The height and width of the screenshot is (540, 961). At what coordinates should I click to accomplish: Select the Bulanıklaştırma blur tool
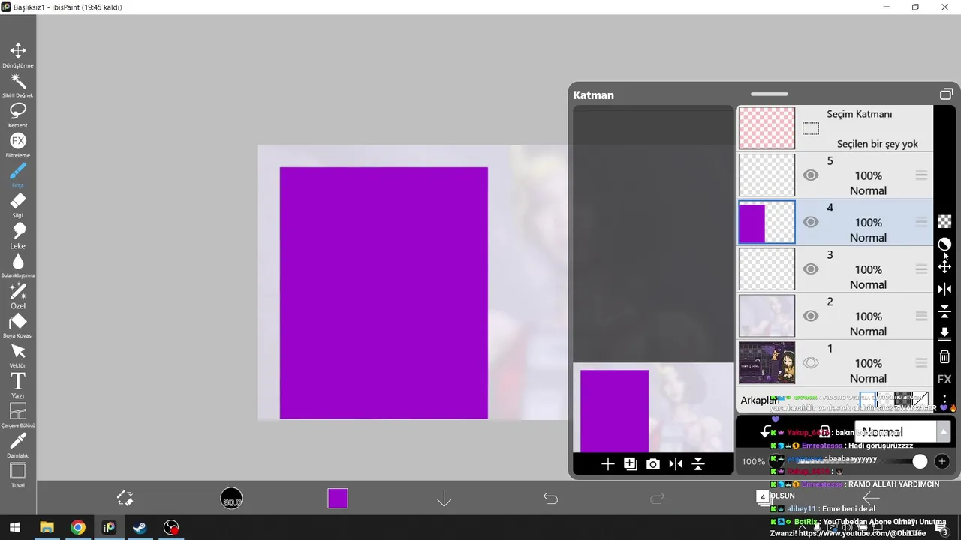[x=18, y=265]
